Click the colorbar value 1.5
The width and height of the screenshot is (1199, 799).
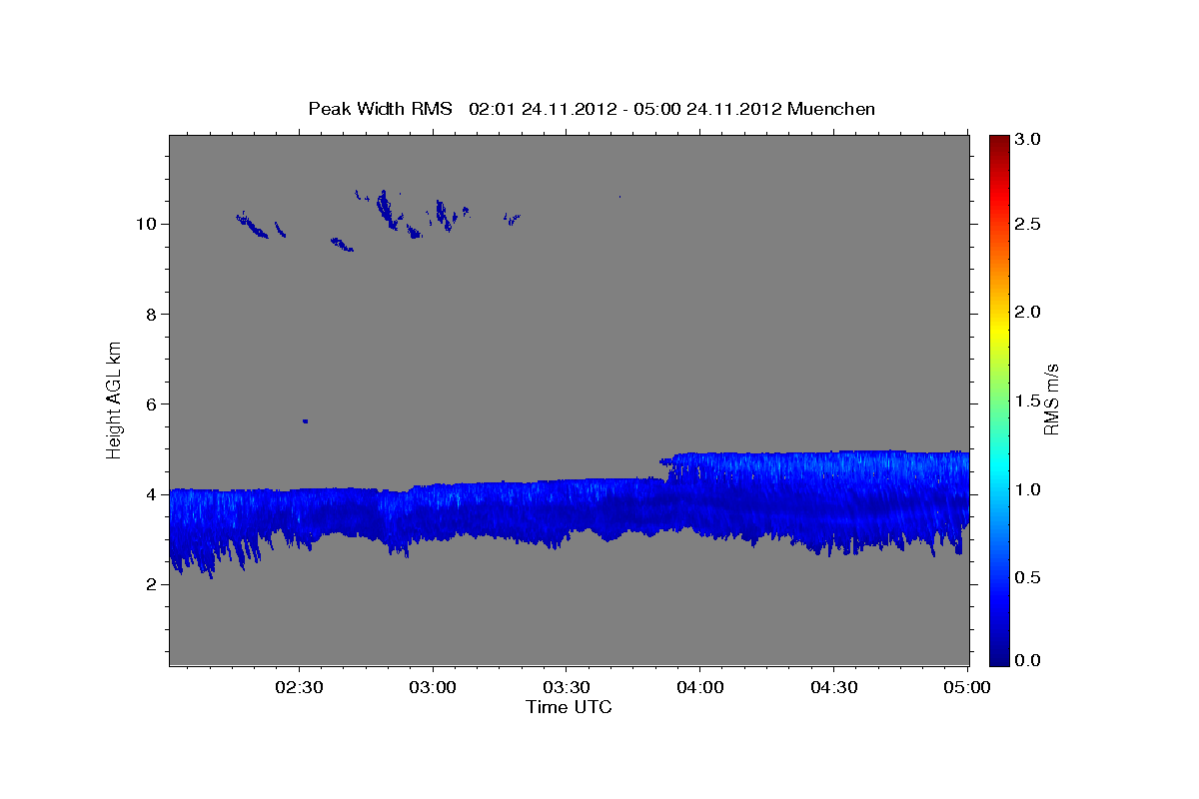[1028, 400]
